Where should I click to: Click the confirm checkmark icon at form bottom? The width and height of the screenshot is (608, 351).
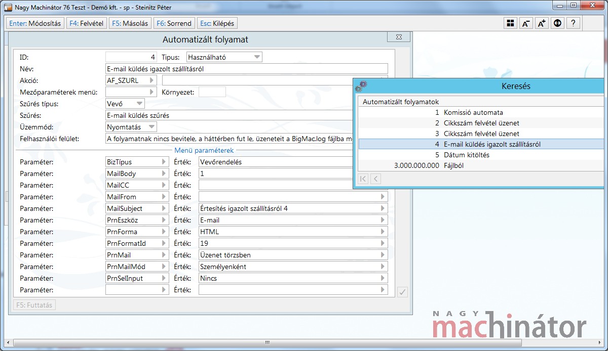click(402, 292)
